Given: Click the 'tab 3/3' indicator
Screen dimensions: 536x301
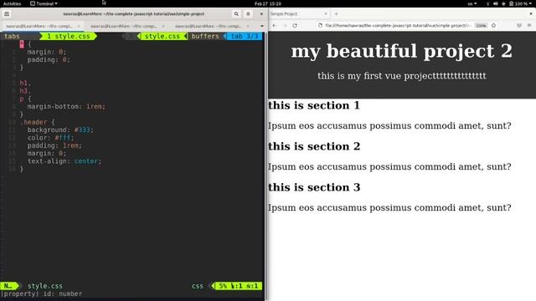Looking at the screenshot, I should pyautogui.click(x=244, y=36).
